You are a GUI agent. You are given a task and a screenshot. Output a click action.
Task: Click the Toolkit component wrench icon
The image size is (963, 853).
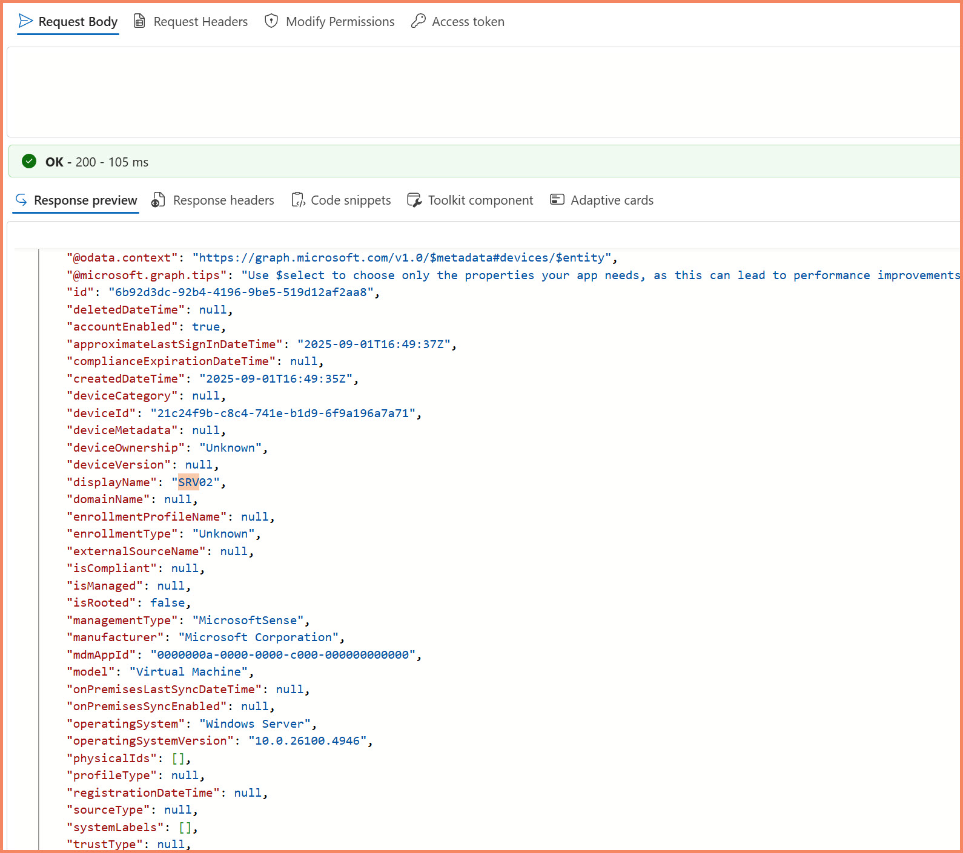(414, 200)
